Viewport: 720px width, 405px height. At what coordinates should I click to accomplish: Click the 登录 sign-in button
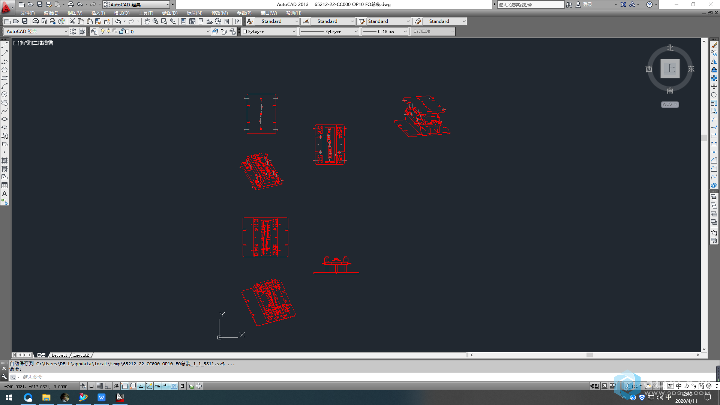point(588,4)
